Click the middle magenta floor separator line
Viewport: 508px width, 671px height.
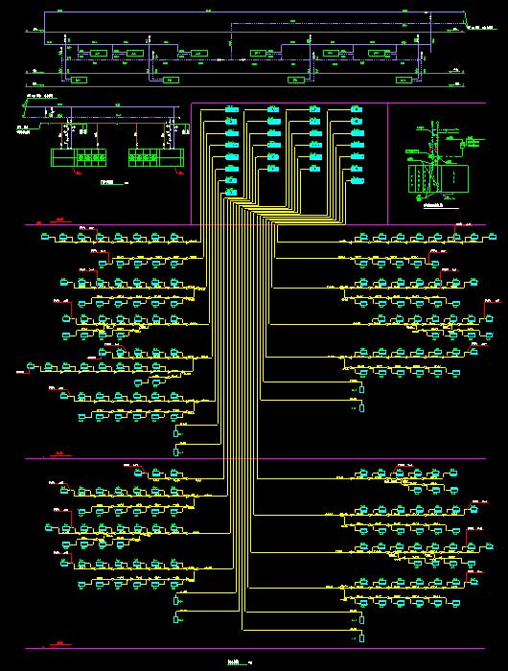coord(256,459)
